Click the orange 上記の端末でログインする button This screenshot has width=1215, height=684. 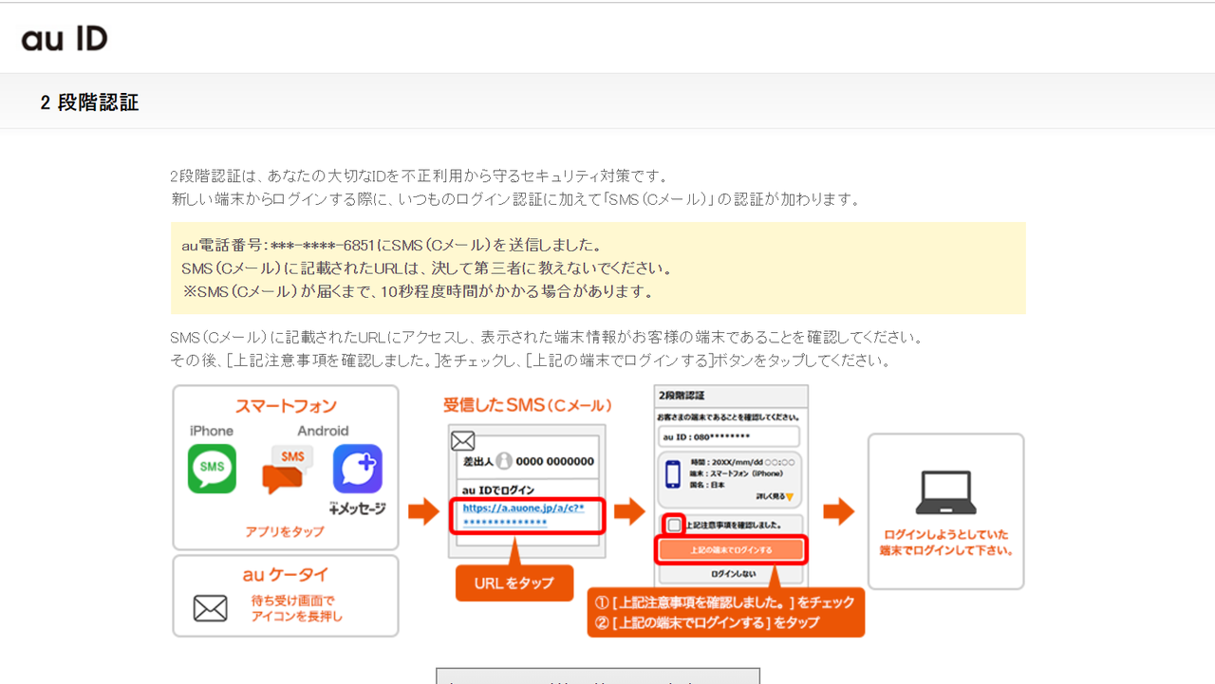(x=731, y=549)
